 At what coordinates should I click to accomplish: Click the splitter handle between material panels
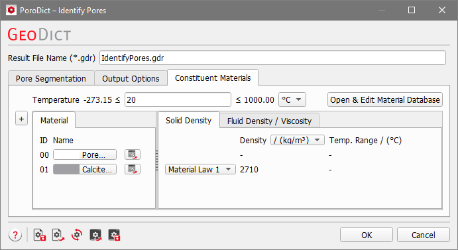point(157,160)
